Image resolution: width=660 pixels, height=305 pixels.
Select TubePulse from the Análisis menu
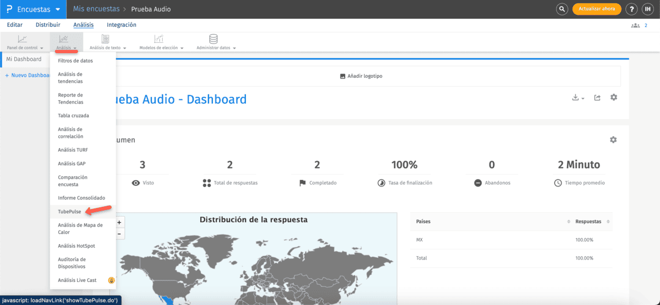point(69,212)
